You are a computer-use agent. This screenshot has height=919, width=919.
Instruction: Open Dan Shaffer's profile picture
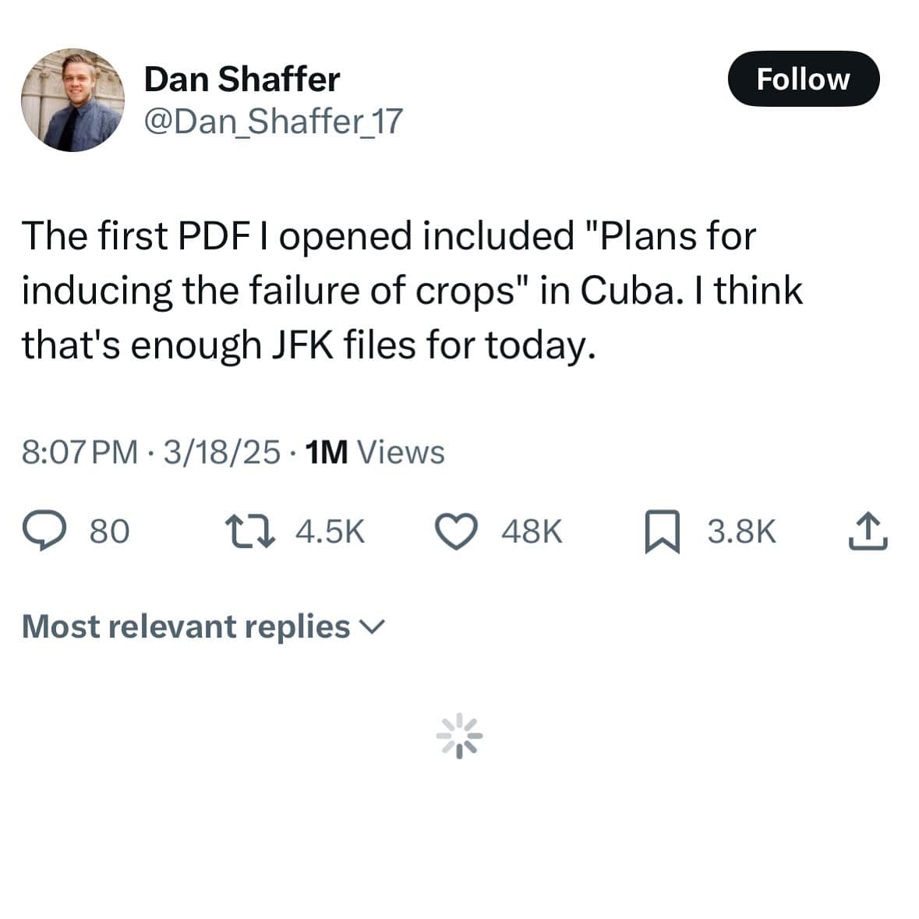tap(72, 99)
